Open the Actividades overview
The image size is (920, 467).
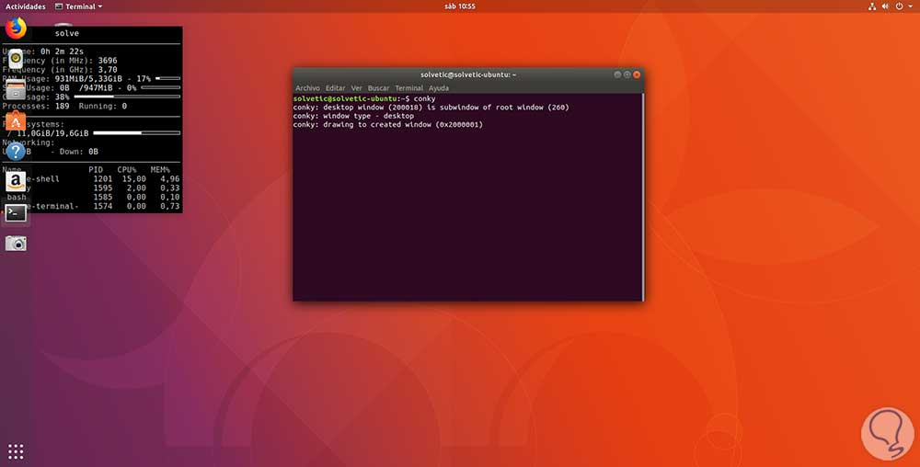(25, 6)
